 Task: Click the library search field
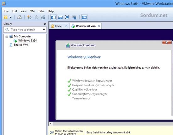(x=25, y=30)
